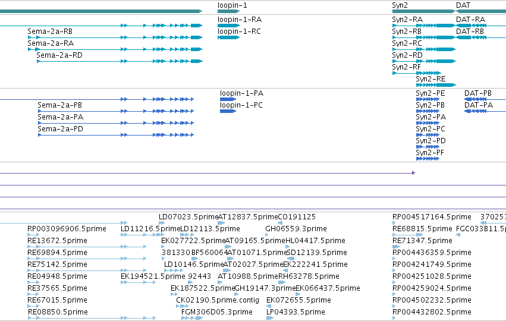The height and width of the screenshot is (321, 506).
Task: Select EST RE69894.5prime
Action: tap(57, 253)
